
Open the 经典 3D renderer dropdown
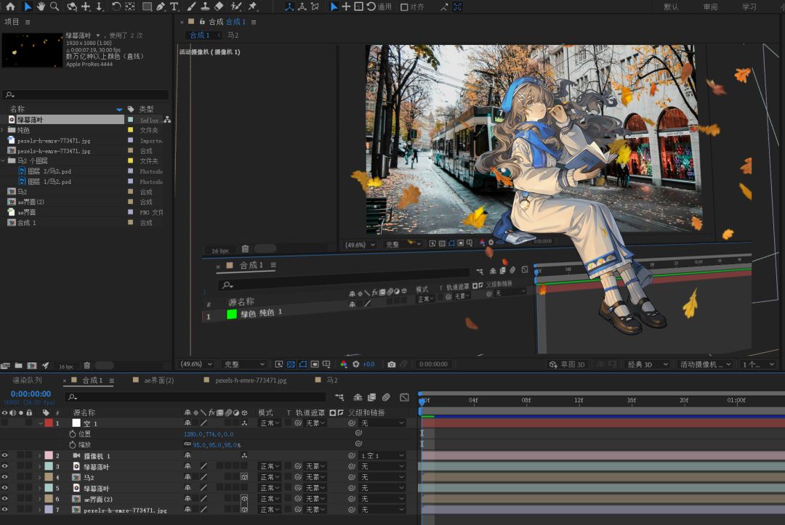tap(648, 365)
